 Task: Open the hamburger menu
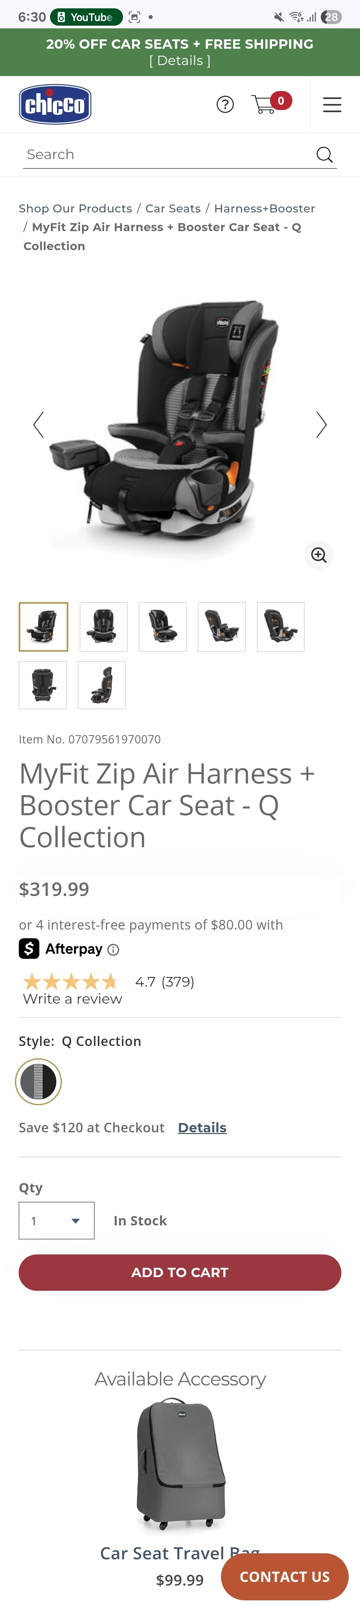(x=332, y=105)
